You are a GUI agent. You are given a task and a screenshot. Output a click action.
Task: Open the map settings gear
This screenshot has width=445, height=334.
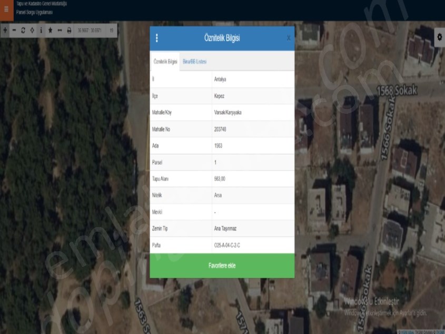pos(439,36)
